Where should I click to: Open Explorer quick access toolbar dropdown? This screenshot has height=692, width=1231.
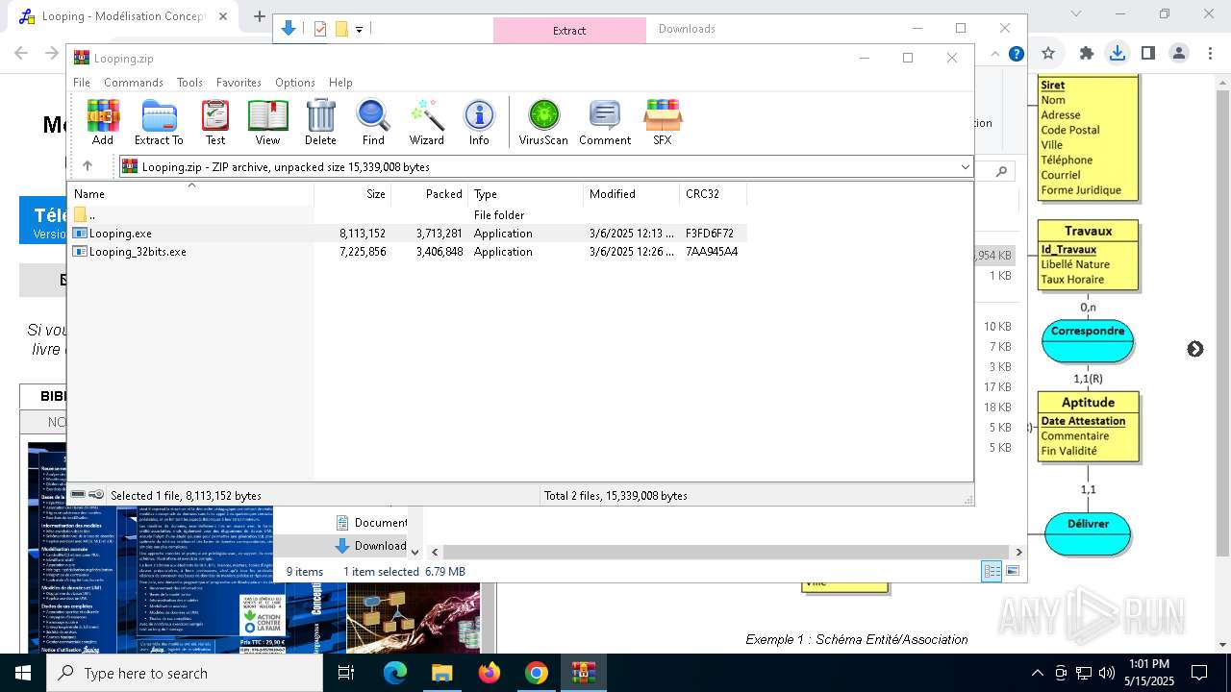tap(359, 29)
